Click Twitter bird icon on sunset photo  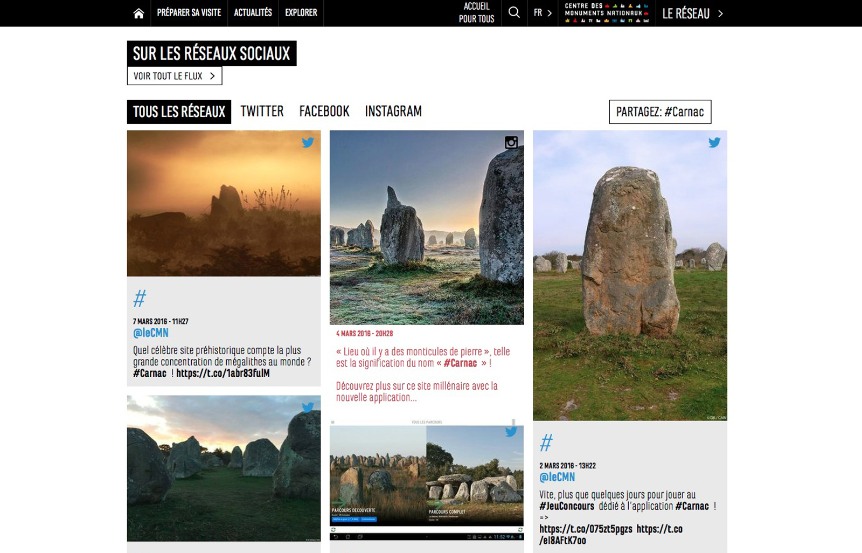pos(308,143)
